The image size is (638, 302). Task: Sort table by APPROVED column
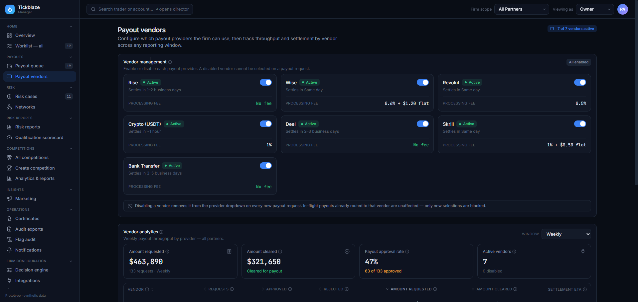click(x=277, y=289)
